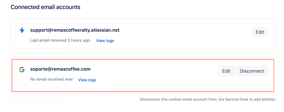
Task: Click the Google logo icon
Action: (x=22, y=70)
